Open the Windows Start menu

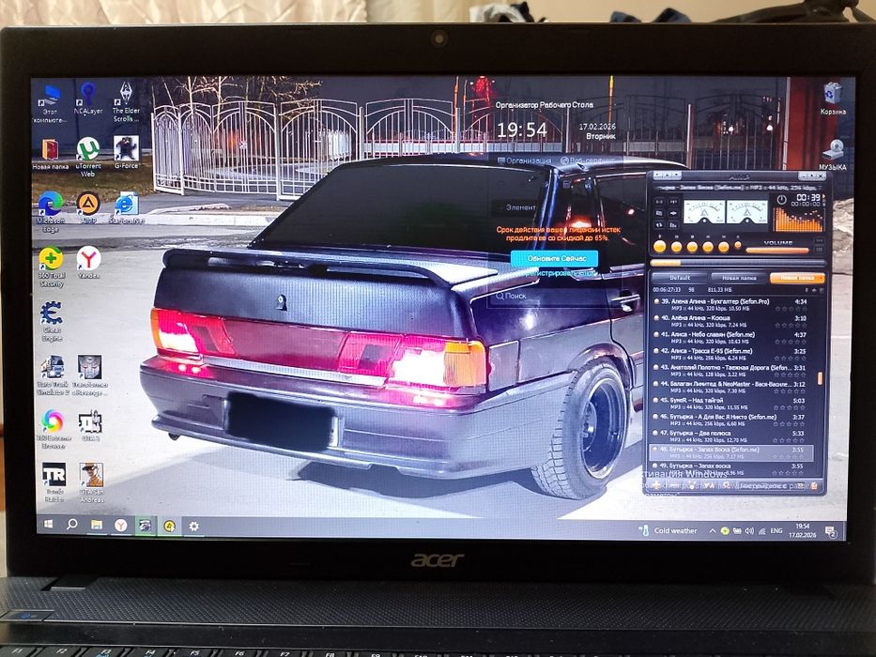[x=49, y=525]
